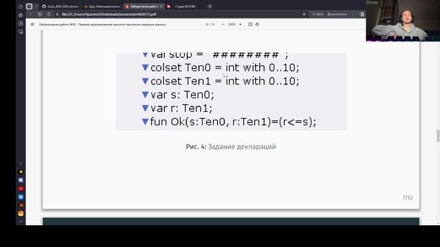Open the brown app shortcut in sidebar
Image resolution: width=440 pixels, height=247 pixels.
tap(21, 205)
